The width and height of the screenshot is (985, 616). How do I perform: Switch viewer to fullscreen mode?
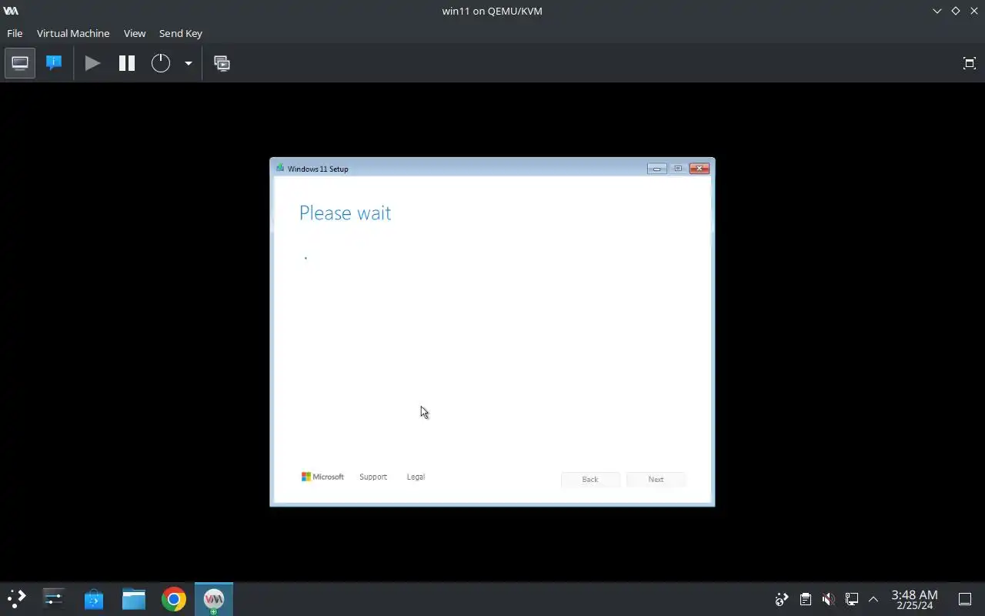[x=970, y=63]
